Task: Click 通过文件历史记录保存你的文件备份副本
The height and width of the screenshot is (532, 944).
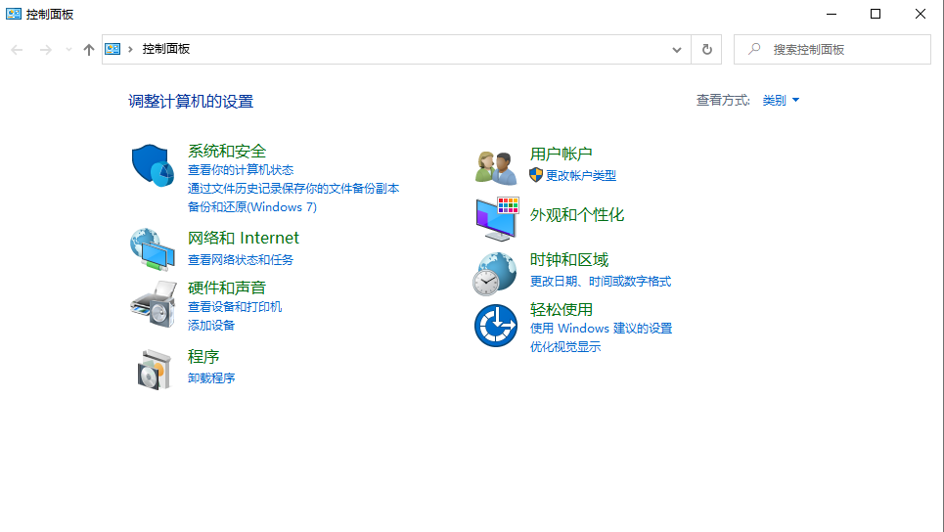Action: (293, 189)
